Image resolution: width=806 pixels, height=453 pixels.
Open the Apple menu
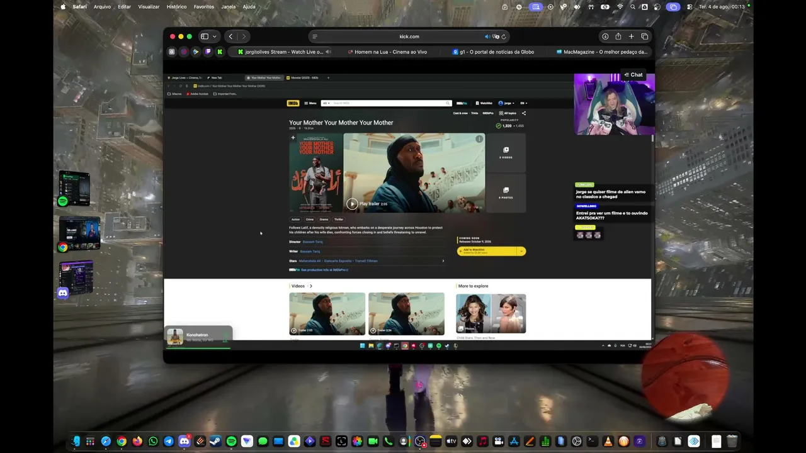63,7
